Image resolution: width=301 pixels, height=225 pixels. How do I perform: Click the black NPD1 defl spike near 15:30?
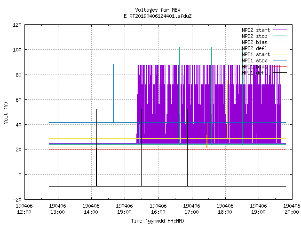(142, 148)
